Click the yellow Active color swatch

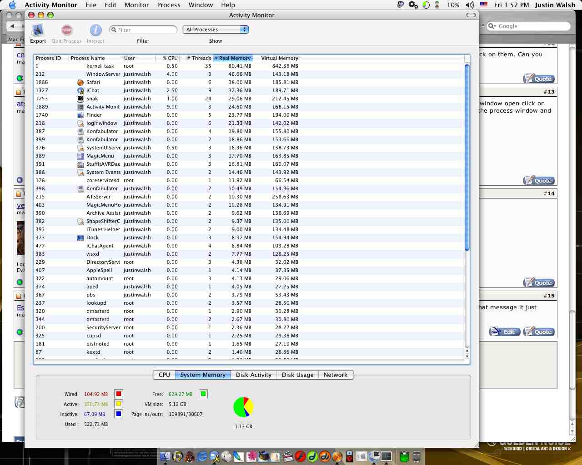click(x=119, y=404)
